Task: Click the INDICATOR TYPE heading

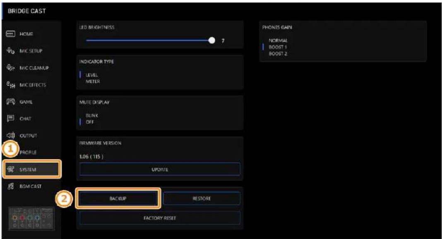Action: [x=96, y=62]
